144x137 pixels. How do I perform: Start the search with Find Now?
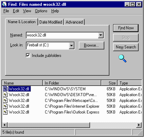point(126,28)
